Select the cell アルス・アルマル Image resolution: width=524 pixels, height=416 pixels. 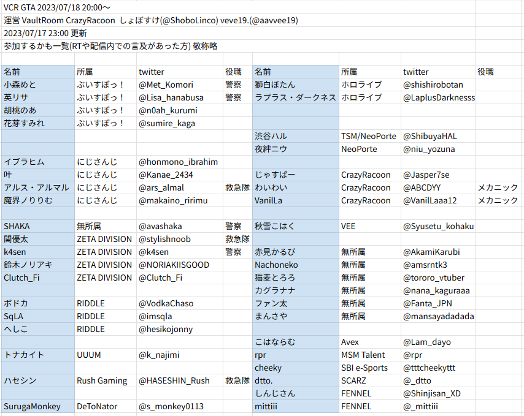click(x=38, y=188)
